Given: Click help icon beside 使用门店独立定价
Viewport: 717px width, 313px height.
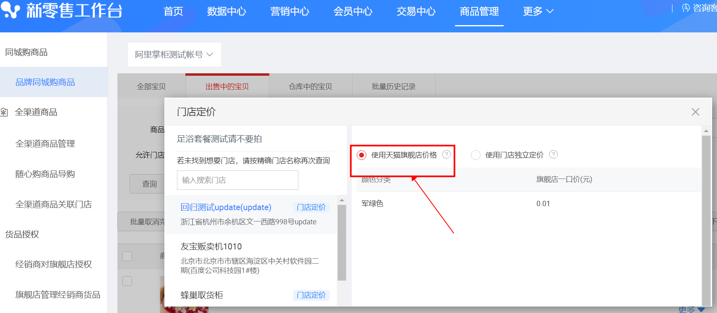Looking at the screenshot, I should pos(553,154).
